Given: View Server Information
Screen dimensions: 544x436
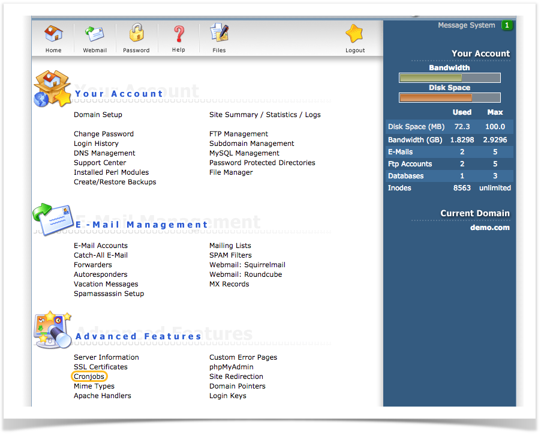Looking at the screenshot, I should click(106, 357).
